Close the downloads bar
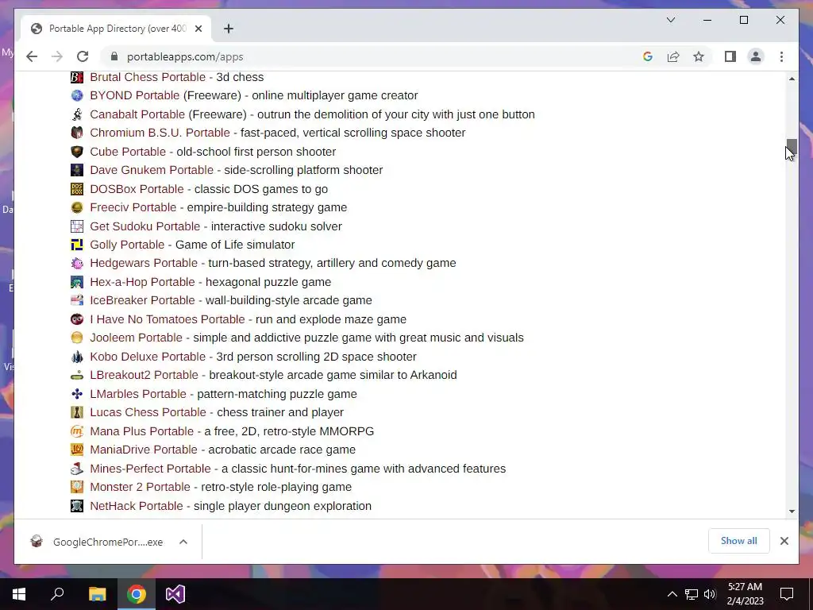This screenshot has height=610, width=813. click(x=784, y=541)
